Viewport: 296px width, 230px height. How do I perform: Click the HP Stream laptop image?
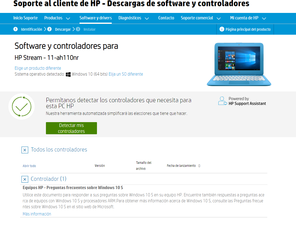239,64
